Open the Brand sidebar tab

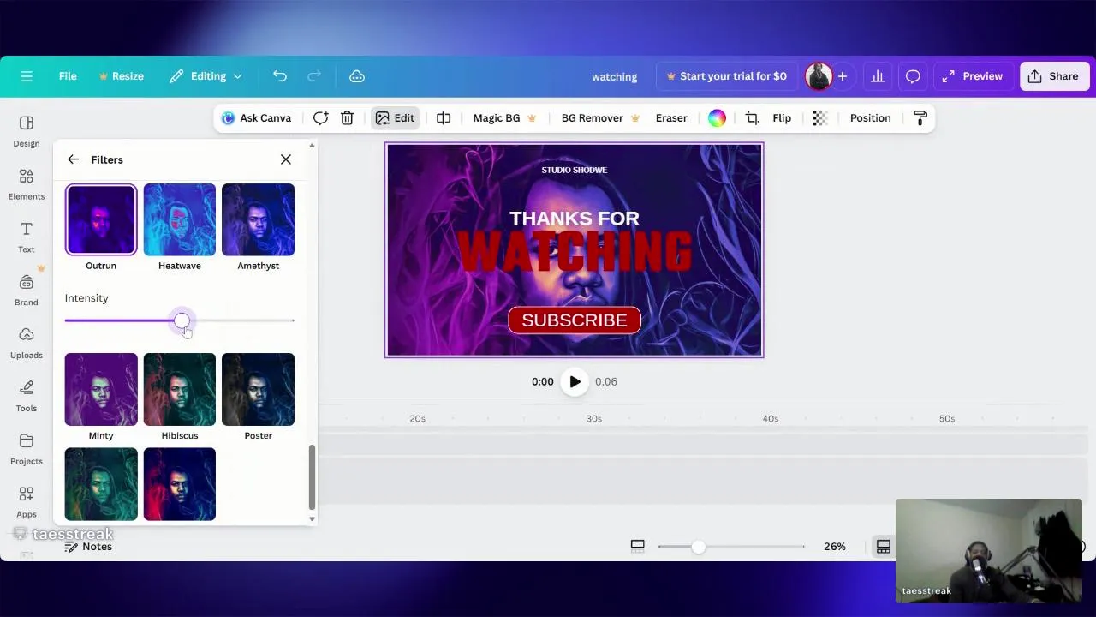(x=27, y=291)
